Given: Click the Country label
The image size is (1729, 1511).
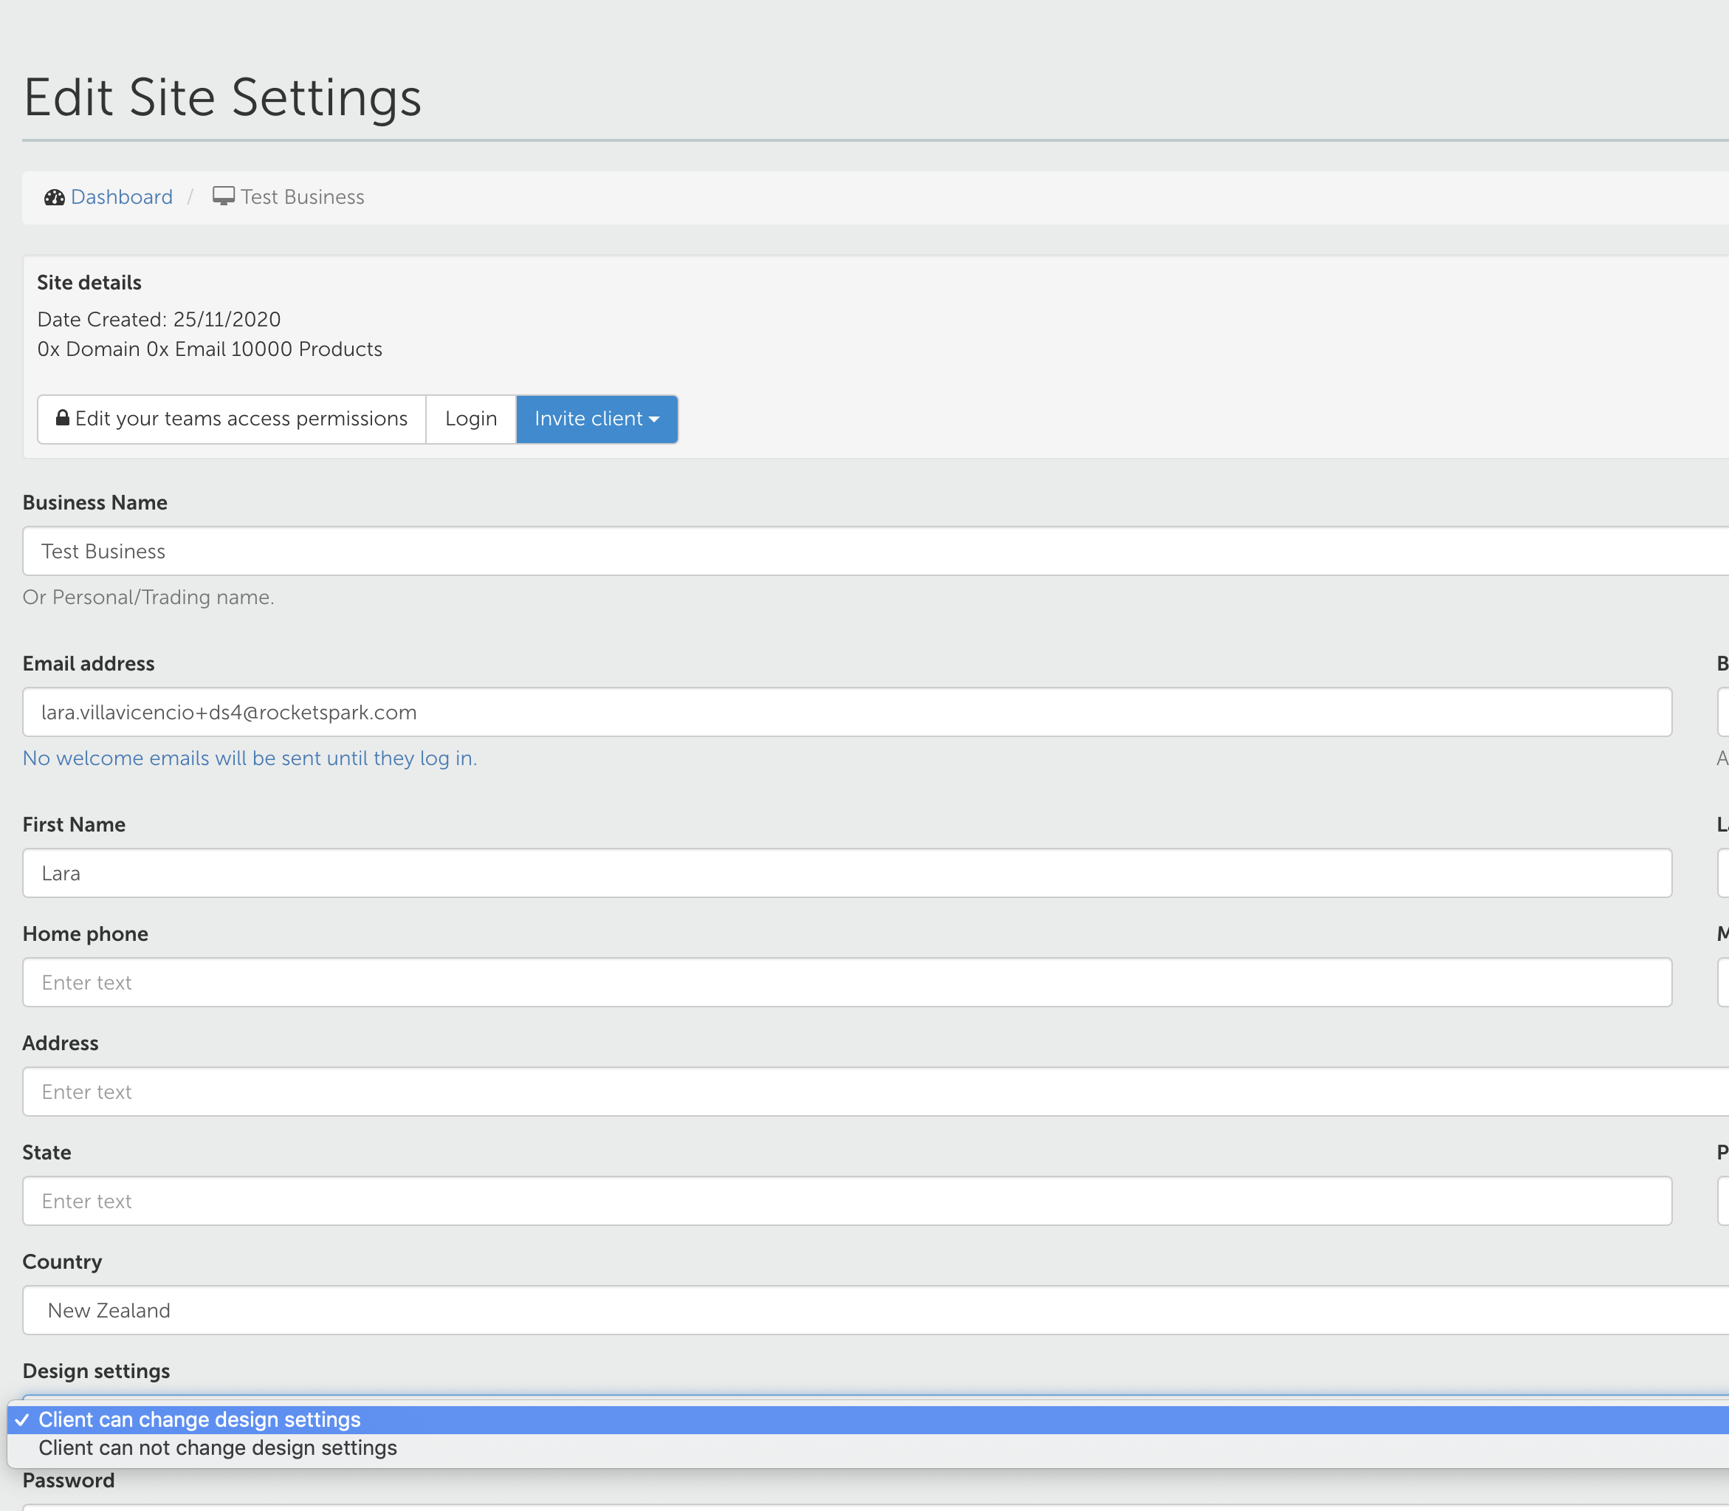Looking at the screenshot, I should [62, 1262].
